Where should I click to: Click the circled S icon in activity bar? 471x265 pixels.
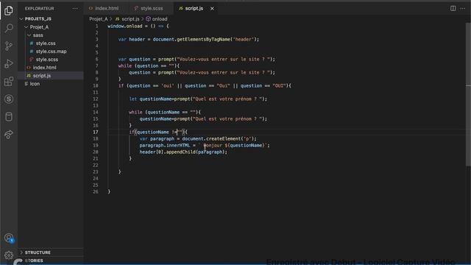[9, 99]
